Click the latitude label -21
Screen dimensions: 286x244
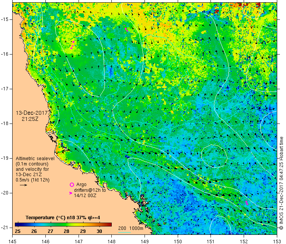click(x=5, y=227)
